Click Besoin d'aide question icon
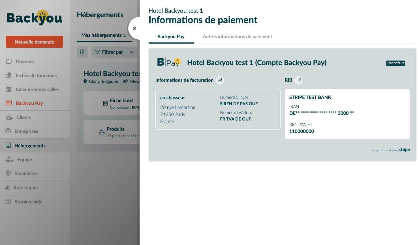The image size is (419, 245). (x=8, y=201)
